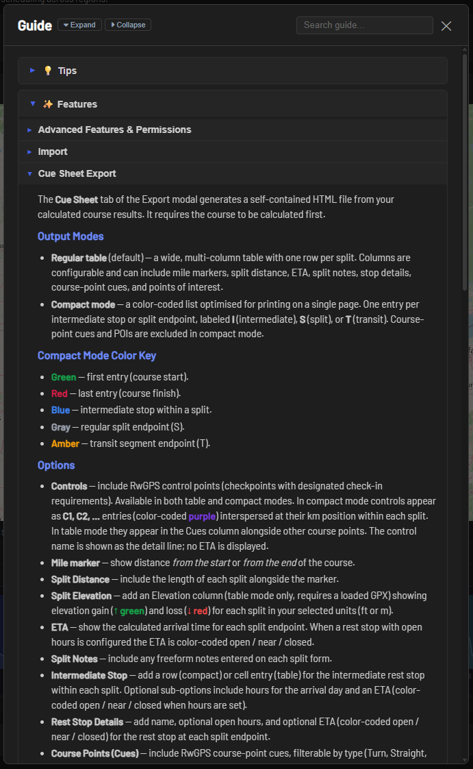
Task: Click the Compact Mode Color Key heading
Action: point(97,356)
